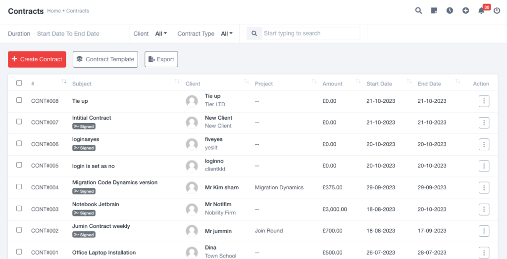Open login is set as no contract
The image size is (507, 259).
[x=94, y=166]
